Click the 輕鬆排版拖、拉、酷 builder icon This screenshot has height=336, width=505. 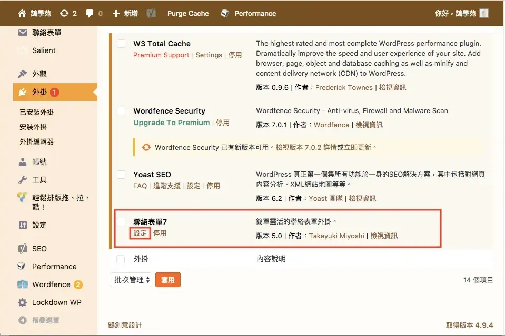(x=22, y=197)
